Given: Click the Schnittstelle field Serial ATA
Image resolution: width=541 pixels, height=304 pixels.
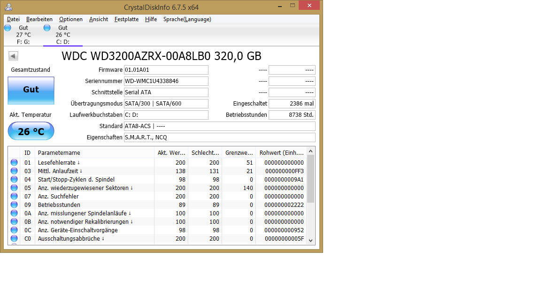Looking at the screenshot, I should [166, 92].
